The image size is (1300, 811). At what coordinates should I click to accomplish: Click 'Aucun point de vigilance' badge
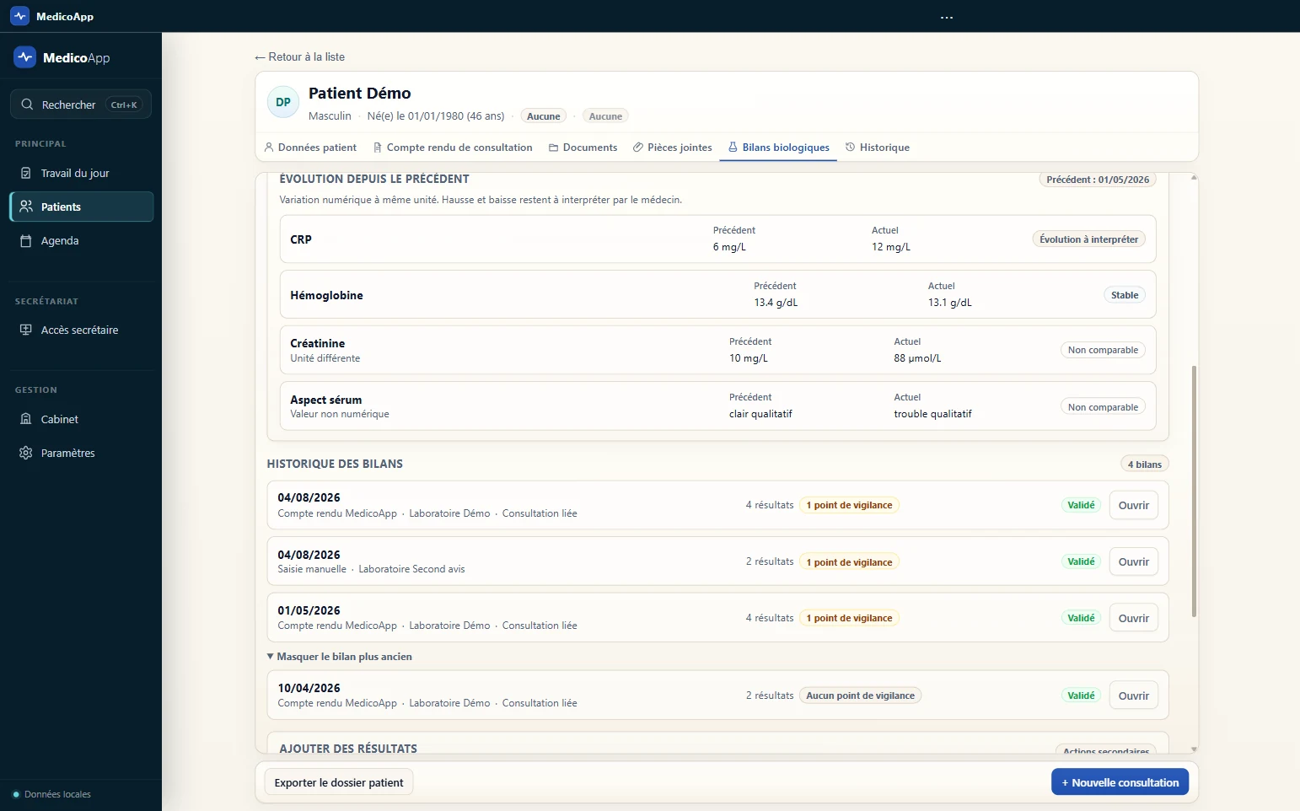click(860, 696)
